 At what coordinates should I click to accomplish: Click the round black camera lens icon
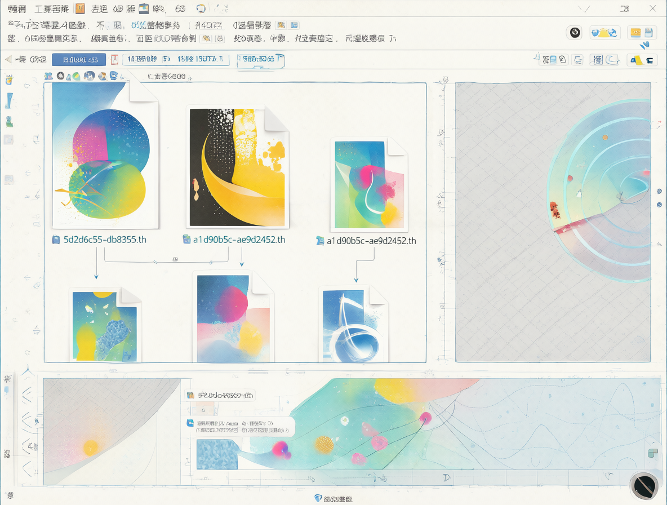pos(575,32)
